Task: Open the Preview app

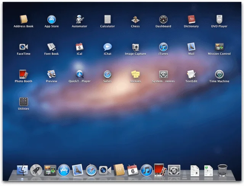Action: 51,74
